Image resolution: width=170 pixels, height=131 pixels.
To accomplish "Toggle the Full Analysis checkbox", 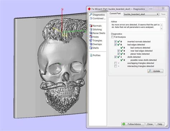I will click(113, 37).
